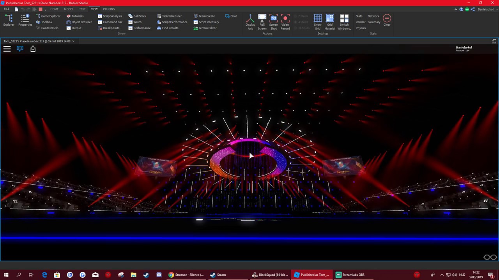Show the Command Bar

(x=110, y=22)
